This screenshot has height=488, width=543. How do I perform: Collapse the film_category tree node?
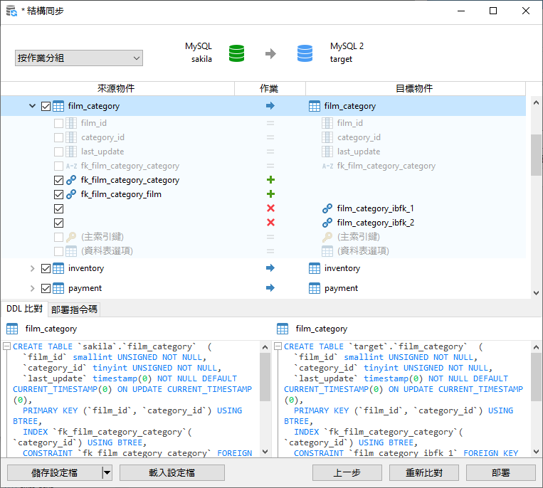click(x=32, y=106)
